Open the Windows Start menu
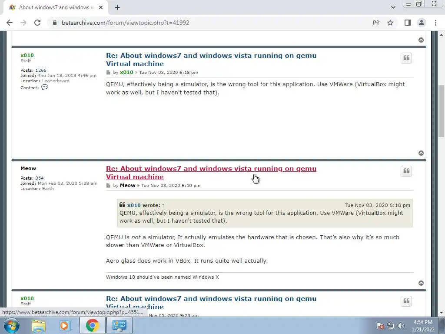Viewport: 445px width, 334px height. [x=12, y=325]
